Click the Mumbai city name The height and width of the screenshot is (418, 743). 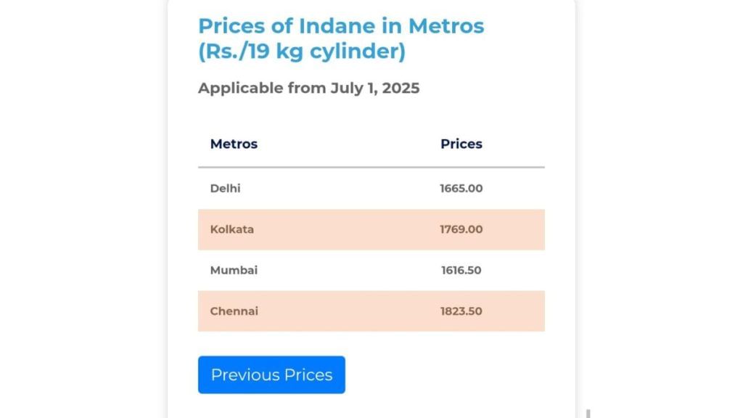tap(234, 270)
